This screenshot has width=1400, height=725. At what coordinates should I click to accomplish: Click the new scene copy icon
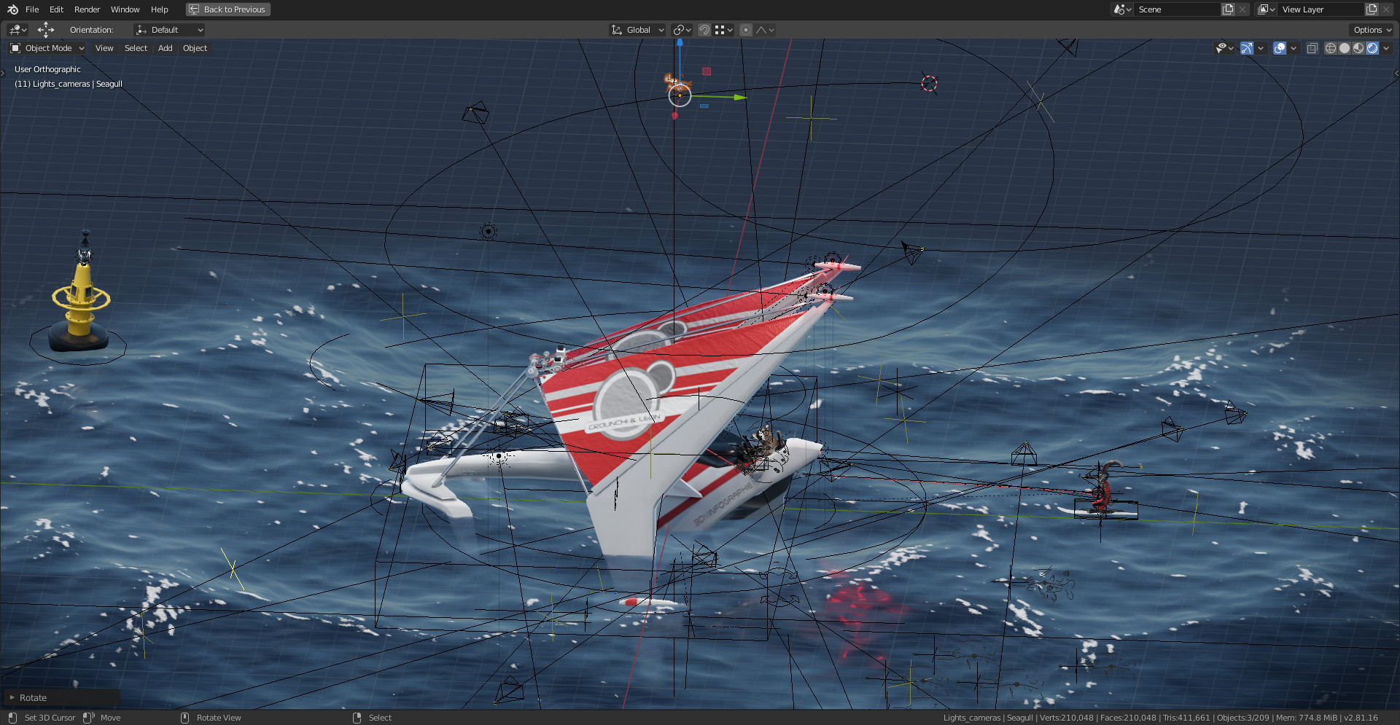point(1229,9)
